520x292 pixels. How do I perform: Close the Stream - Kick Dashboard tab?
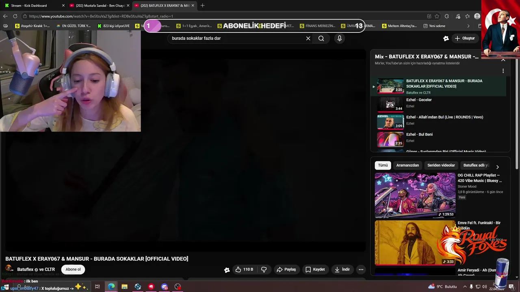click(x=63, y=5)
